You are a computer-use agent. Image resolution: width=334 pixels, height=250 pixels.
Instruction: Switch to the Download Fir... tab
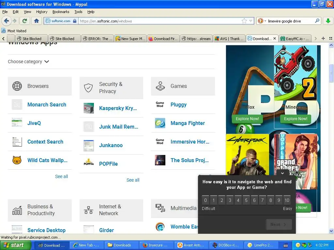pos(163,38)
